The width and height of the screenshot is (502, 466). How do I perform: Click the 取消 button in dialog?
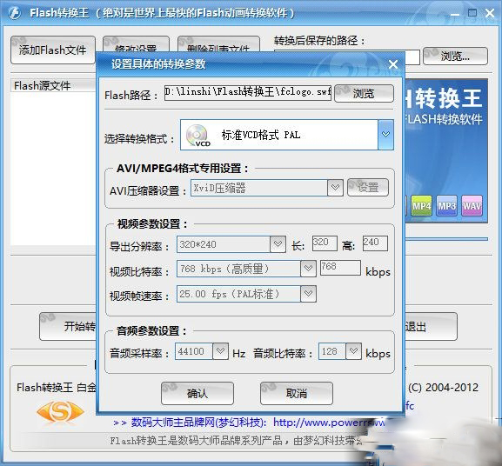[297, 393]
